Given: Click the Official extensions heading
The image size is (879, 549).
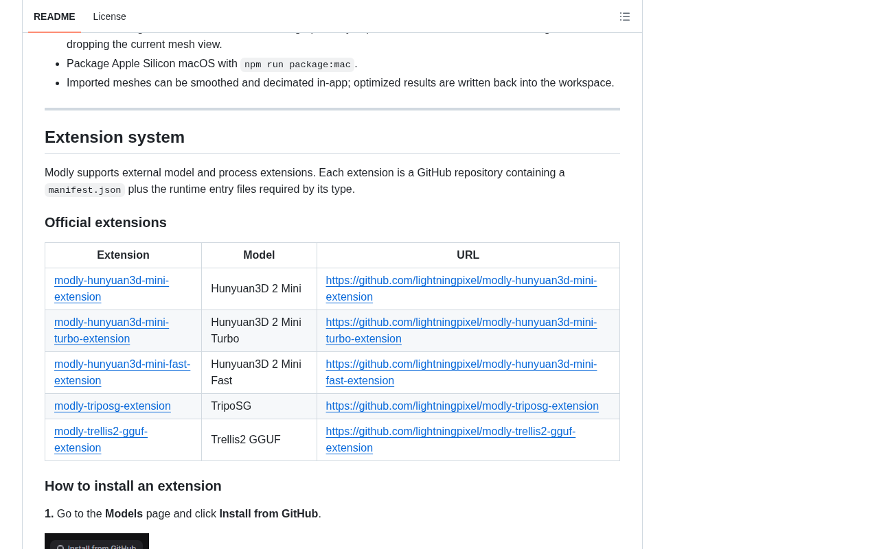Looking at the screenshot, I should (106, 222).
